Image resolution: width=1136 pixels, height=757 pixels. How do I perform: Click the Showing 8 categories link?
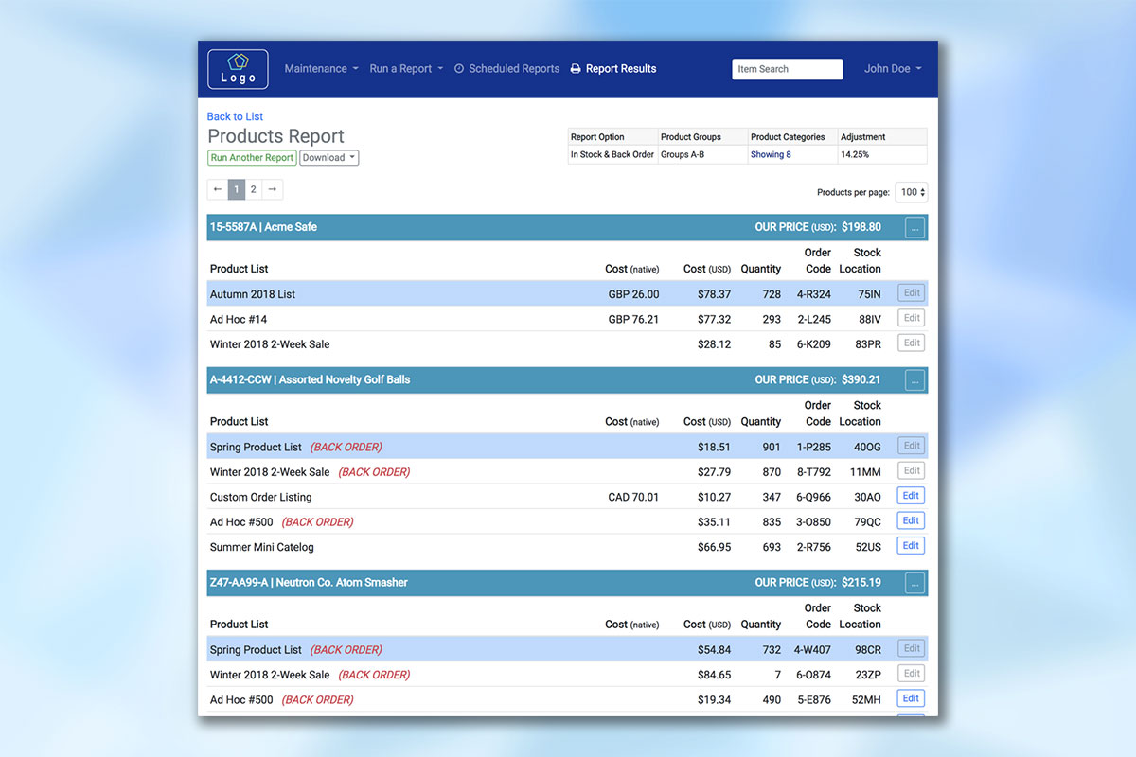point(771,154)
